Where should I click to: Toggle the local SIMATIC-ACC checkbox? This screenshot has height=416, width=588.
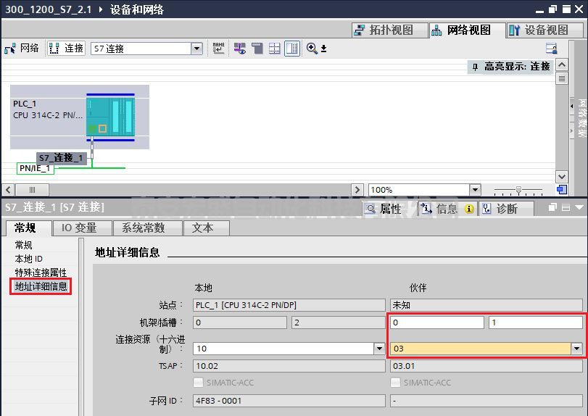pos(199,382)
